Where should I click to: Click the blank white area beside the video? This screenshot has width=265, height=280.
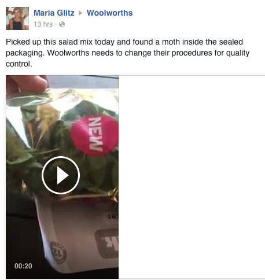coord(192,177)
